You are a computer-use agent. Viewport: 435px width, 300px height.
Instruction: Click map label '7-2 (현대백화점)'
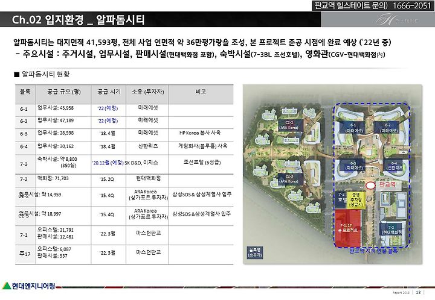tap(392, 230)
